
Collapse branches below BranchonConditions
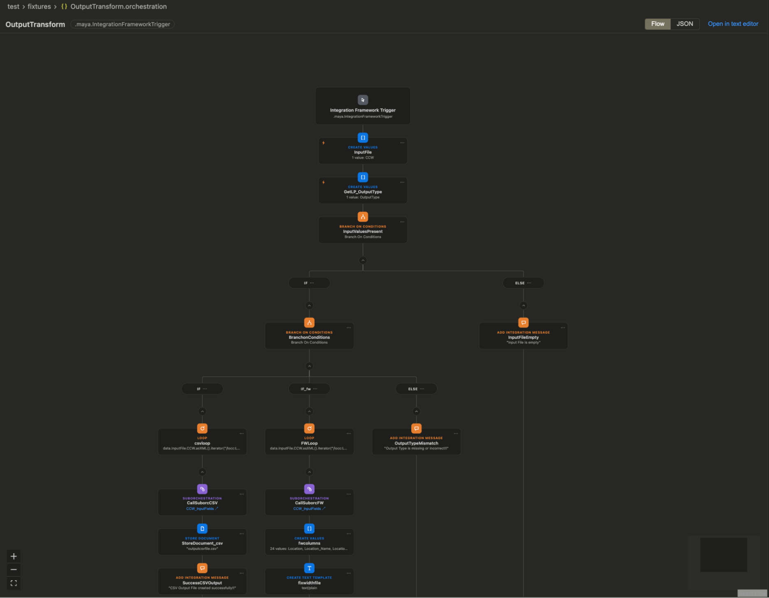pos(309,366)
